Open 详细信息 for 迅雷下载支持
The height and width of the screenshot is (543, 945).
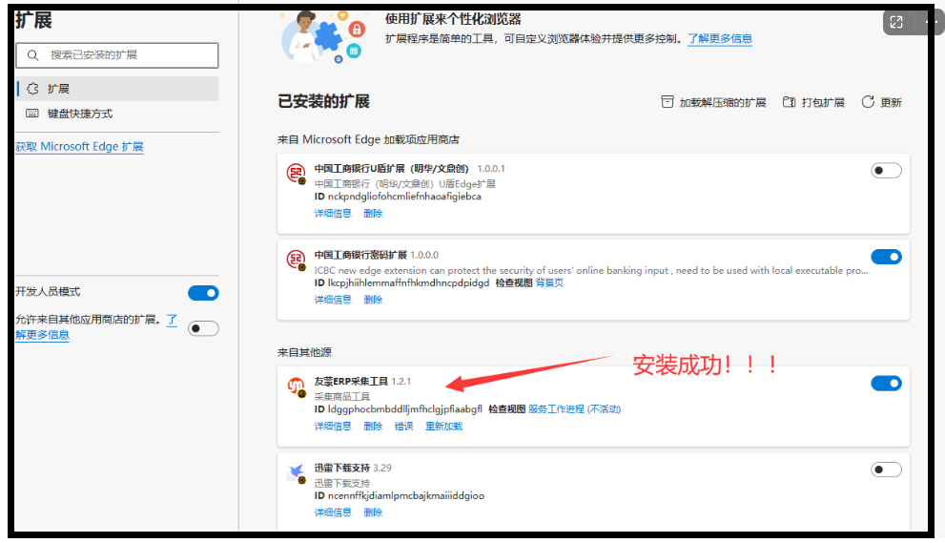tap(333, 512)
